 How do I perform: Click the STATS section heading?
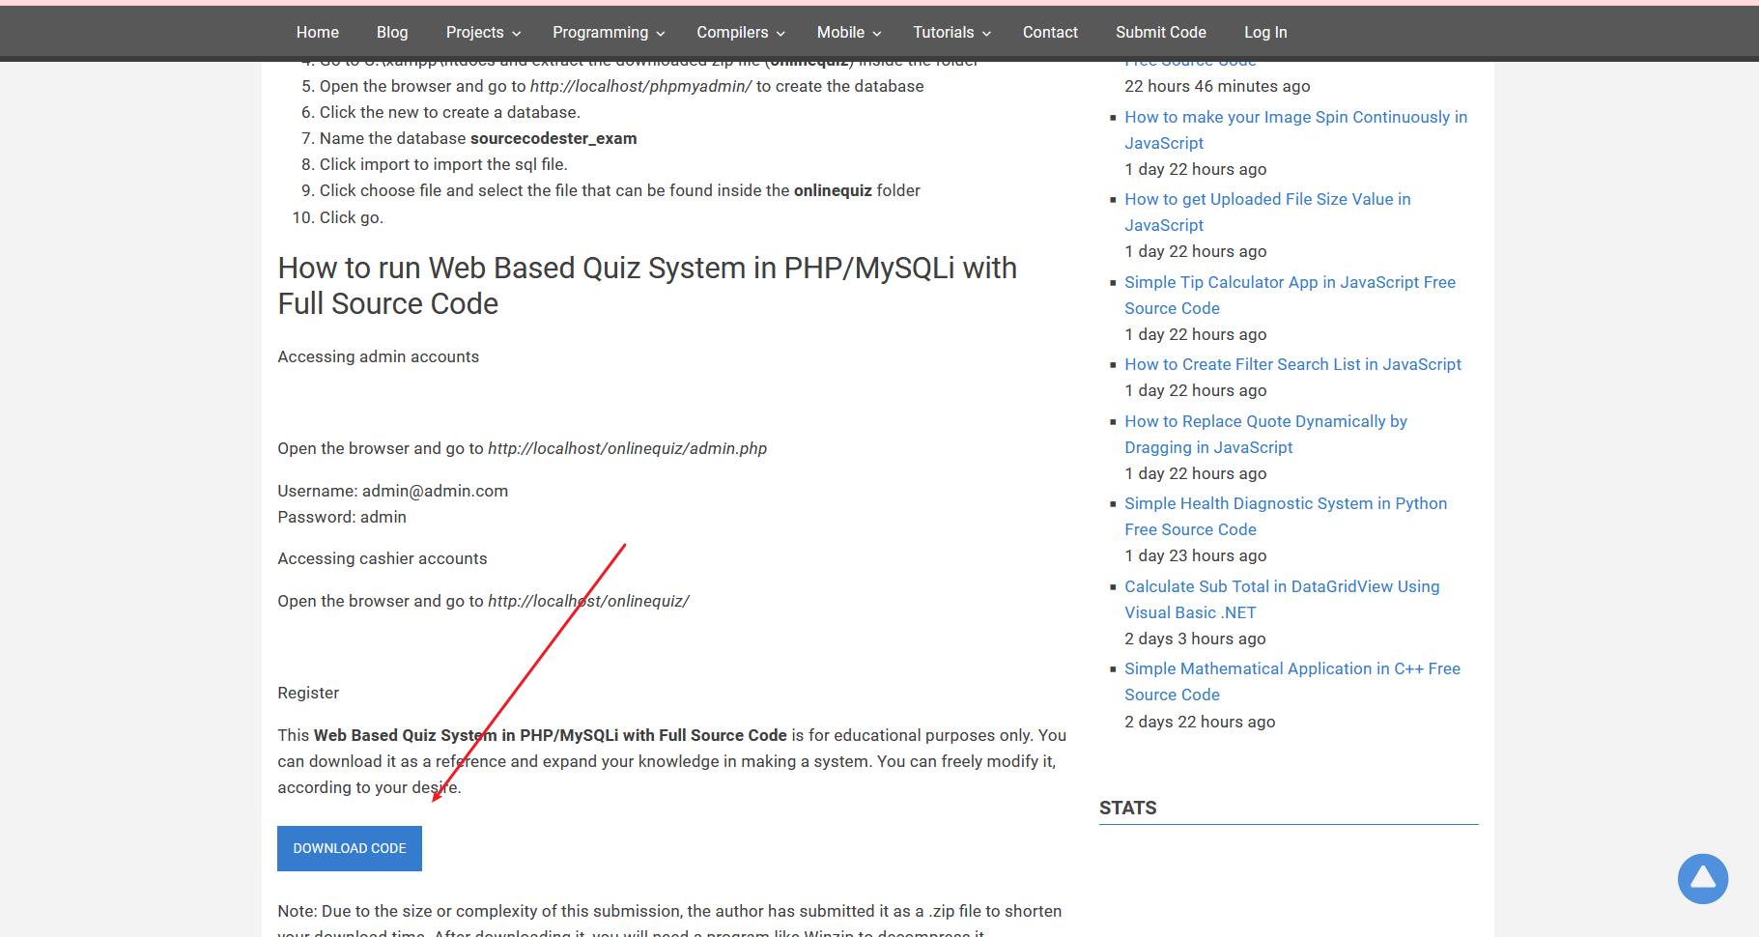tap(1127, 808)
